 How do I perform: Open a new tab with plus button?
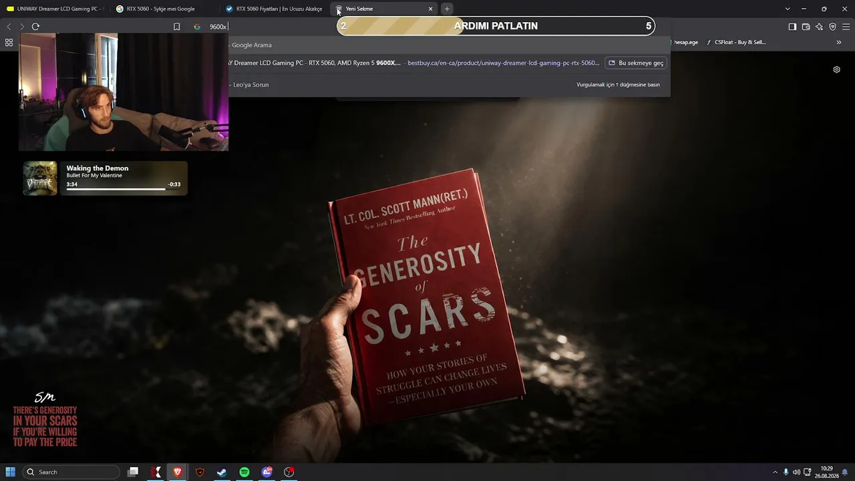(x=447, y=9)
